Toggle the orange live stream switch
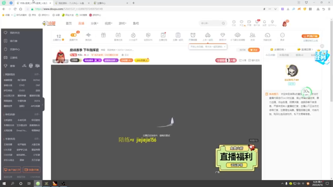The width and height of the screenshot is (333, 187). tap(74, 35)
